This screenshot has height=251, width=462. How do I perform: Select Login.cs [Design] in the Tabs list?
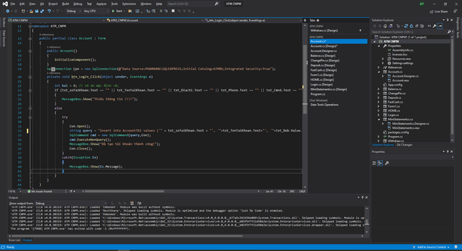pyautogui.click(x=321, y=84)
